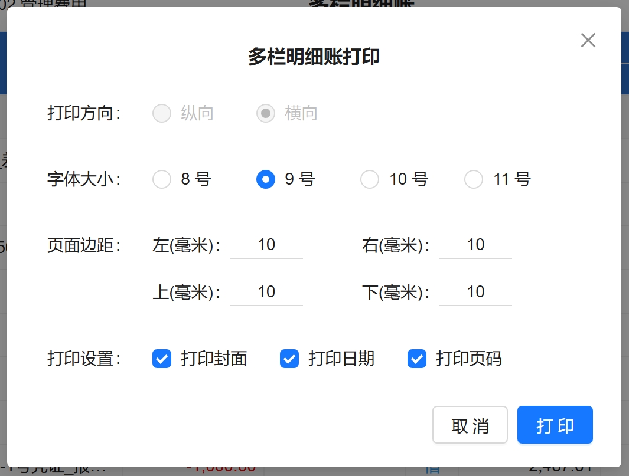629x476 pixels.
Task: Close the 多栏明细账打印 dialog with X
Action: click(588, 40)
